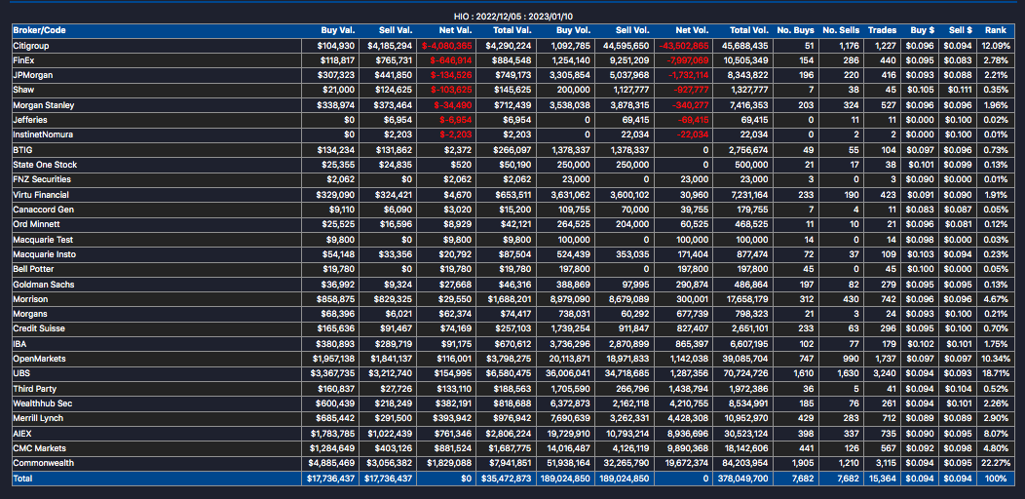This screenshot has width=1025, height=499.
Task: Select the BTIG broker name
Action: 22,150
